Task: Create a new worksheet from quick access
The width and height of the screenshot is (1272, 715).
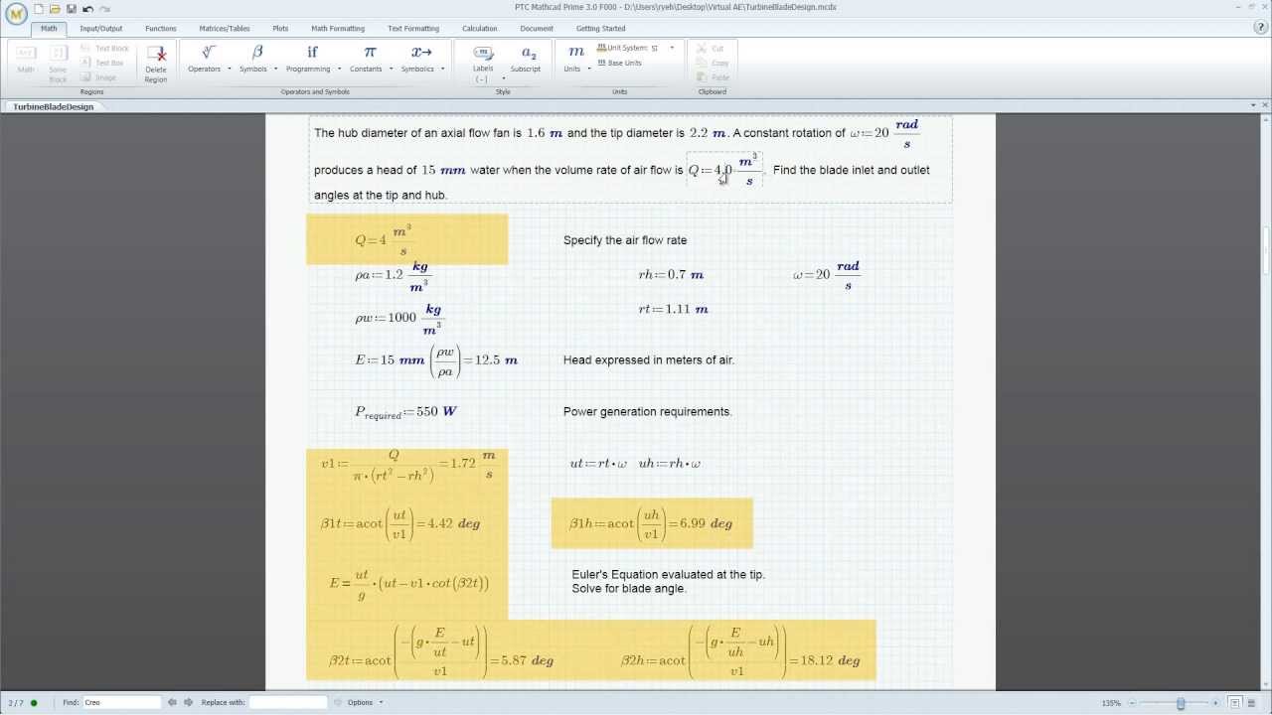Action: [x=39, y=9]
